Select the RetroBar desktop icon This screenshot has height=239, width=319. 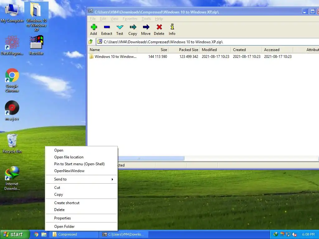(36, 45)
